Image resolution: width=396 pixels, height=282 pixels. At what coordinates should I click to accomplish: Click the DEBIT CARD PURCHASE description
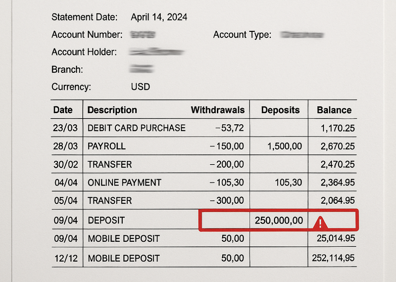[136, 128]
